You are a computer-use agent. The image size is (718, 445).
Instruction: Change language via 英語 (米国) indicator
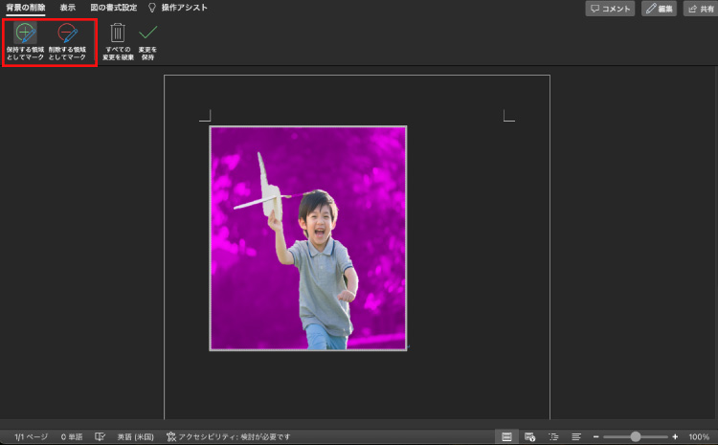[137, 436]
